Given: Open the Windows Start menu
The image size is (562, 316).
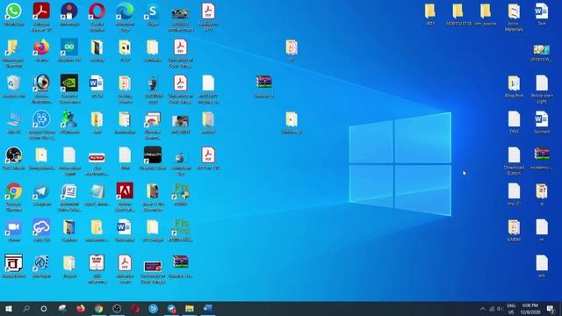Looking at the screenshot, I should [x=9, y=308].
